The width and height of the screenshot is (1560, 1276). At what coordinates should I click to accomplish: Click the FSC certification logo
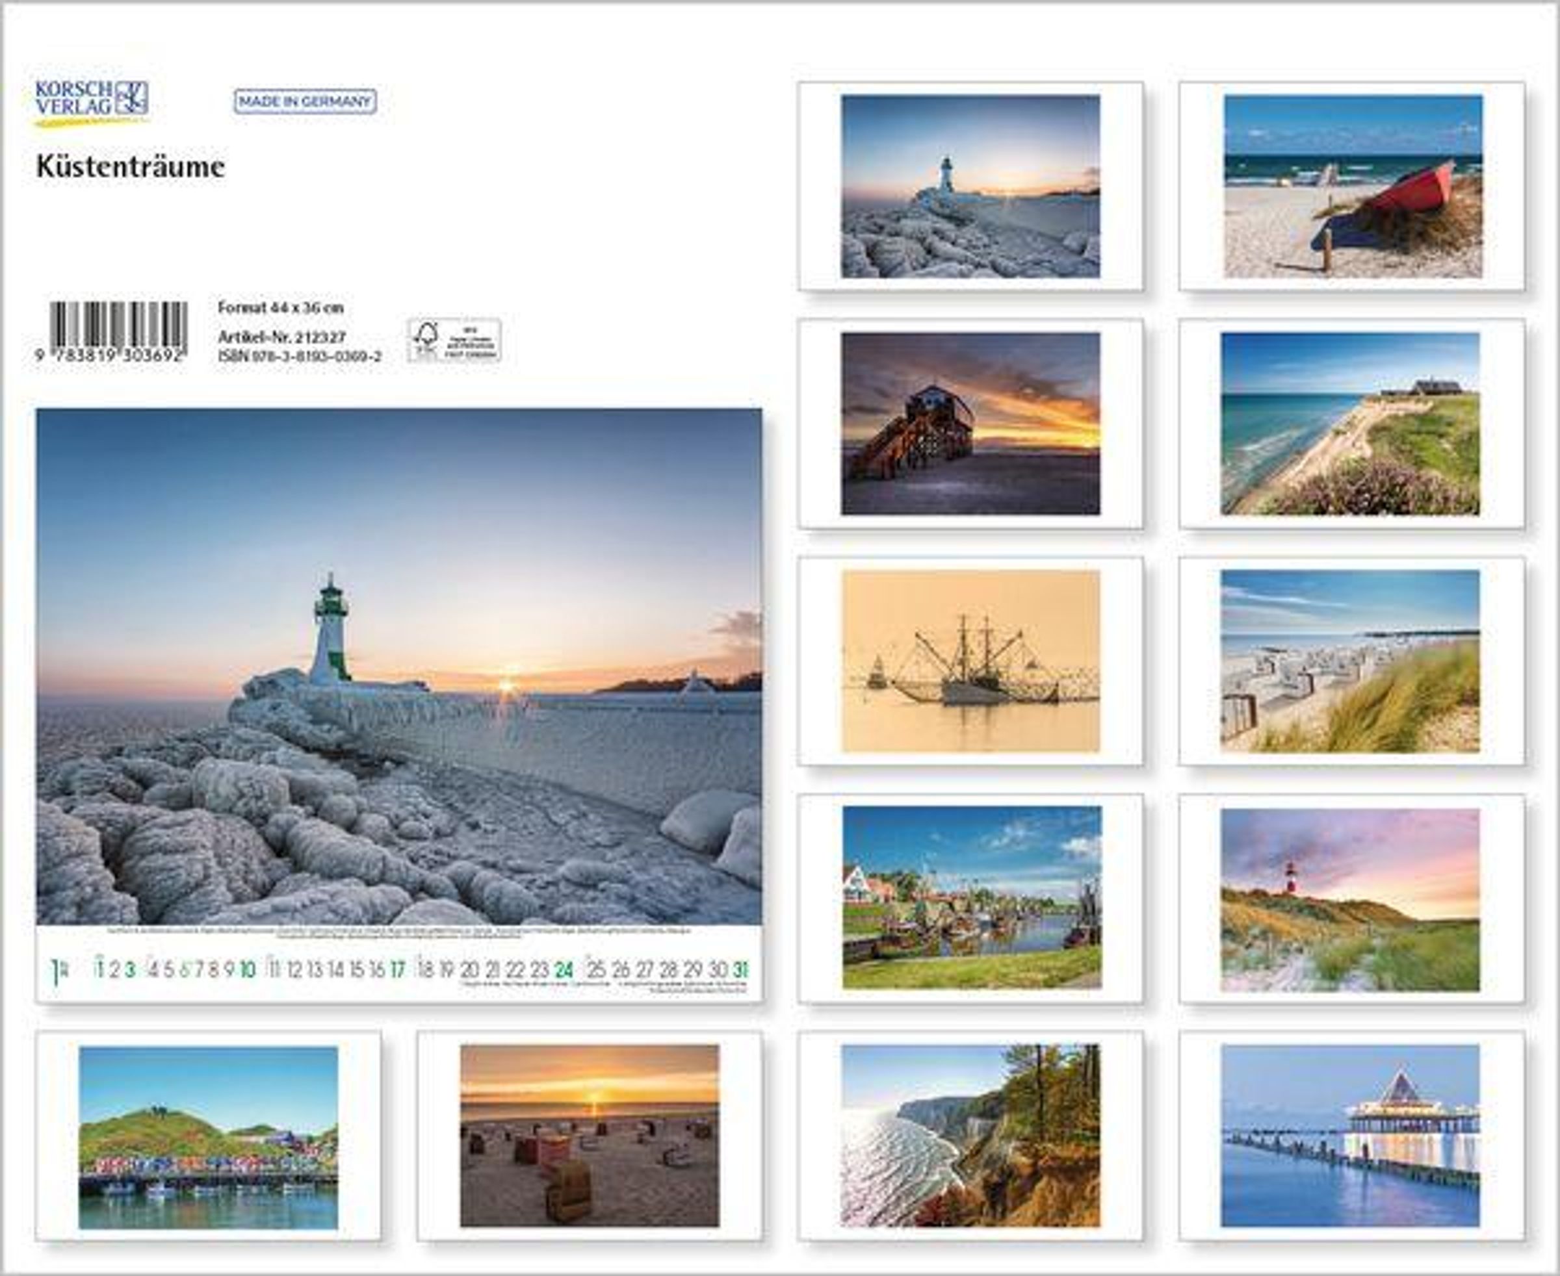click(454, 340)
